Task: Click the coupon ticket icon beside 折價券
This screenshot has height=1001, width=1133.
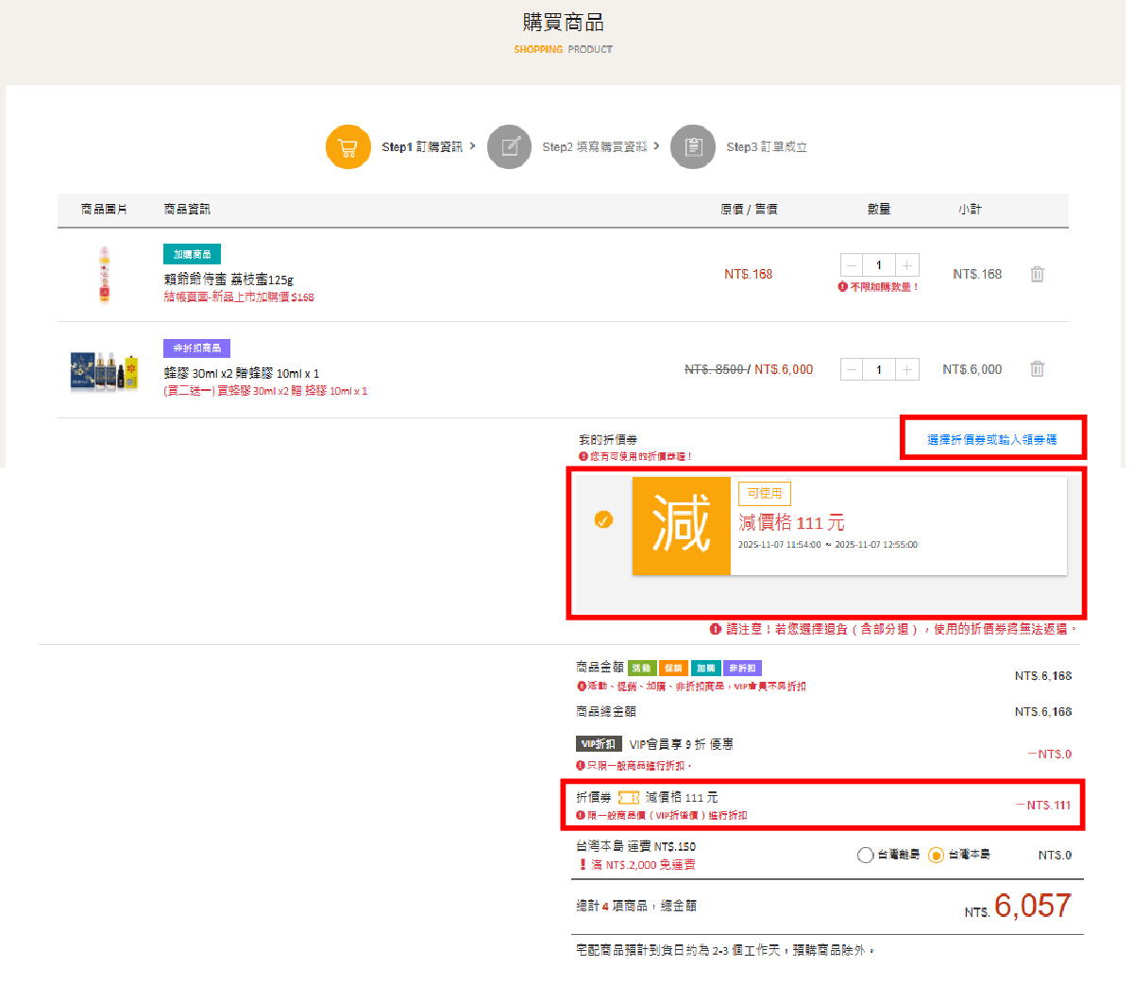Action: (629, 798)
